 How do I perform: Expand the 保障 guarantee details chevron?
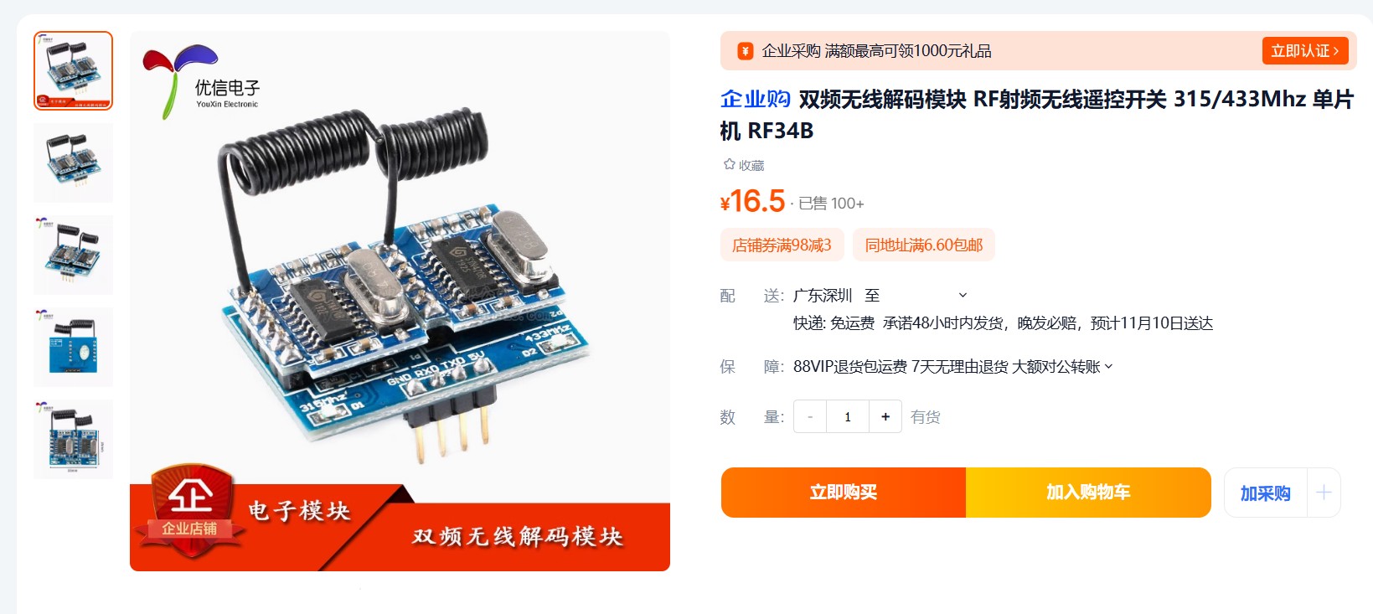point(1109,366)
